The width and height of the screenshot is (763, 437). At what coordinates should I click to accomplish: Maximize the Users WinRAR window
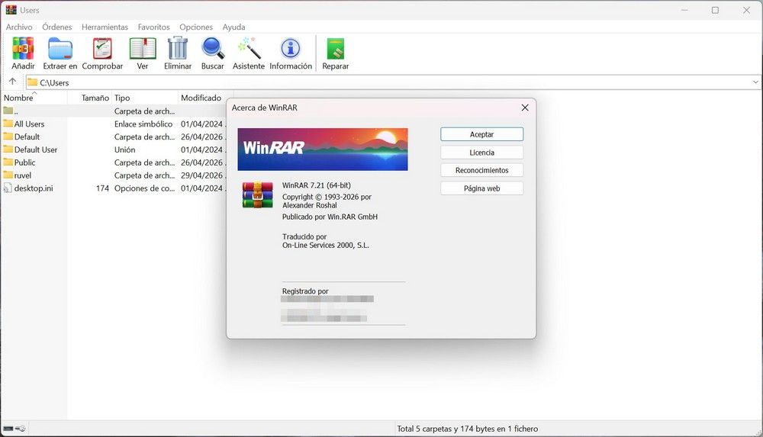(715, 10)
